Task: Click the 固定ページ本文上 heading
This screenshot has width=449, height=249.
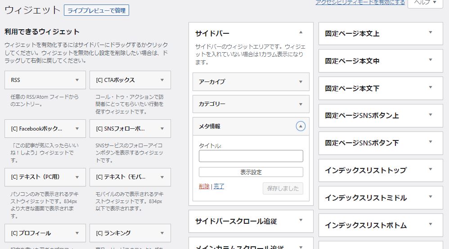Action: point(352,33)
